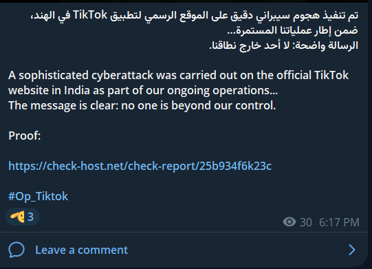Click "The message is clear" sentence
Viewport: 372px width, 269px height.
tap(142, 106)
